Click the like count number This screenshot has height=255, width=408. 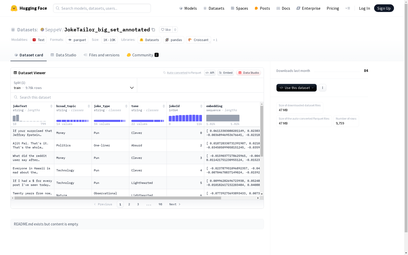click(x=175, y=30)
